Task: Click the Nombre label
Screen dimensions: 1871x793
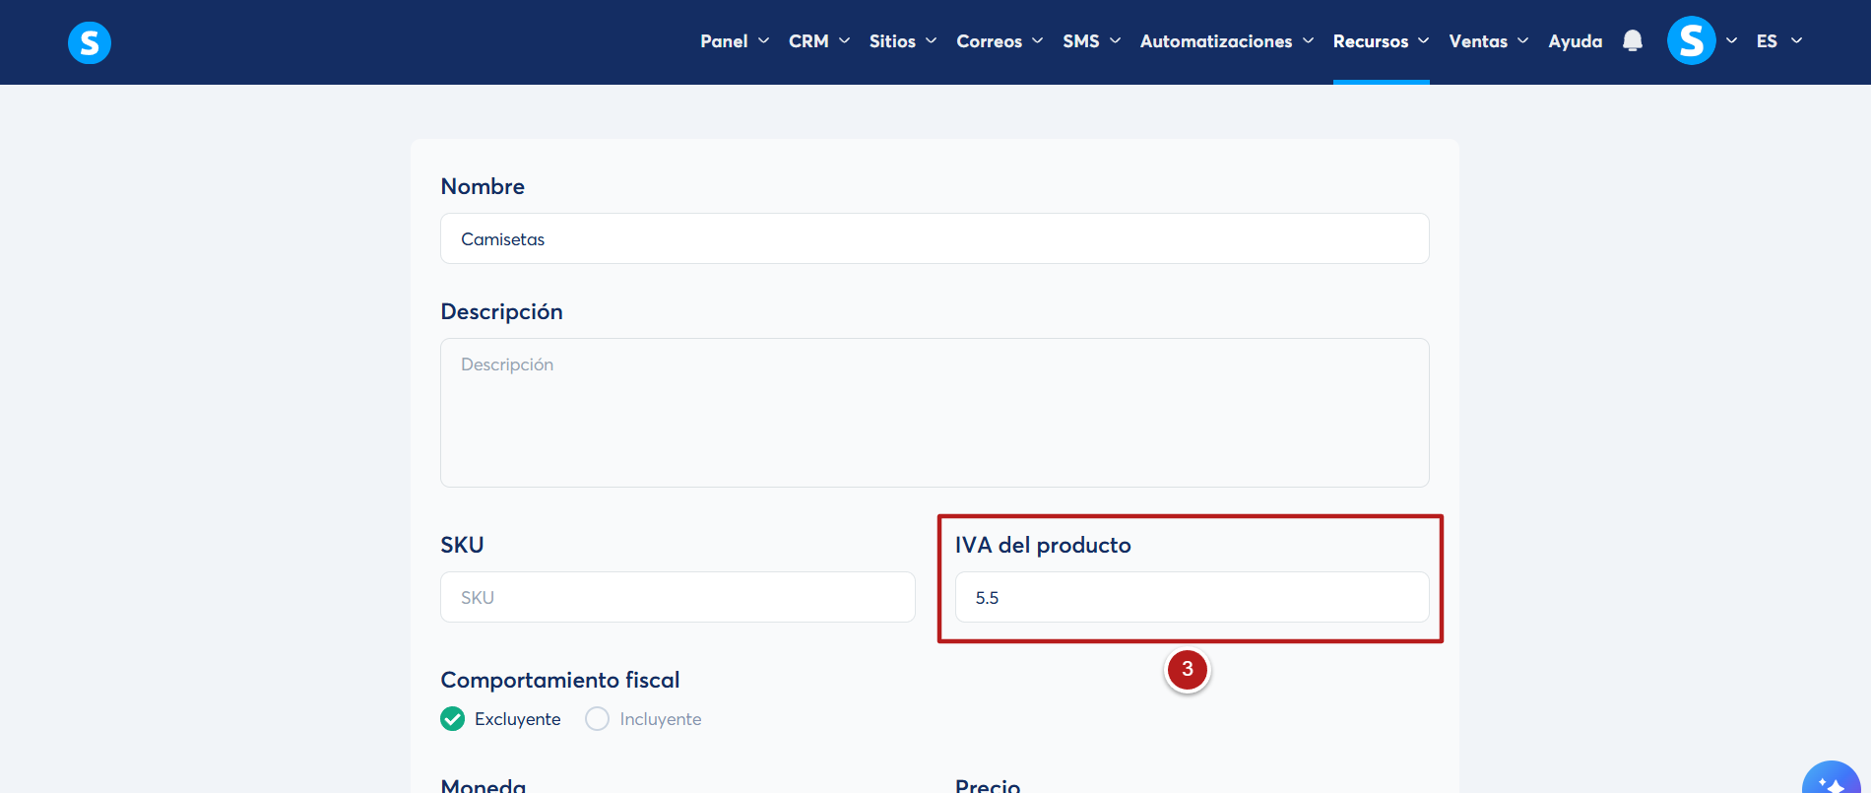Action: 483,186
